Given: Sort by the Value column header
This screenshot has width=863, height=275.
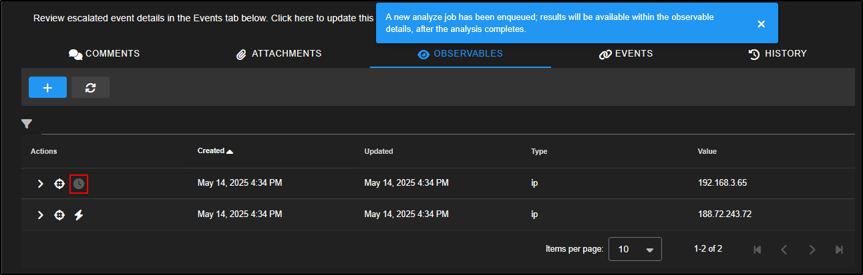Looking at the screenshot, I should (x=707, y=151).
